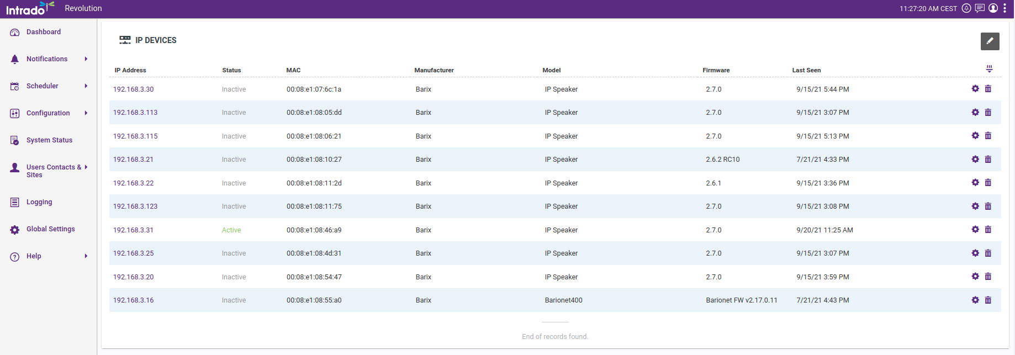Expand the Notifications submenu arrow
Screen dimensions: 1015x355
pos(86,59)
